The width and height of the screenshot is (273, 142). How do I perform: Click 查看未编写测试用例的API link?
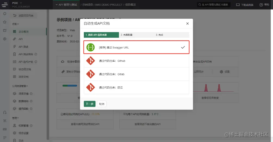tap(85, 124)
